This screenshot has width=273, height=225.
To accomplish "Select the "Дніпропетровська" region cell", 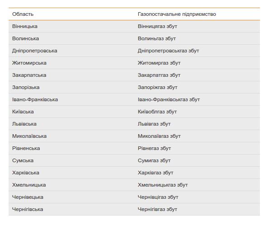I will [35, 51].
